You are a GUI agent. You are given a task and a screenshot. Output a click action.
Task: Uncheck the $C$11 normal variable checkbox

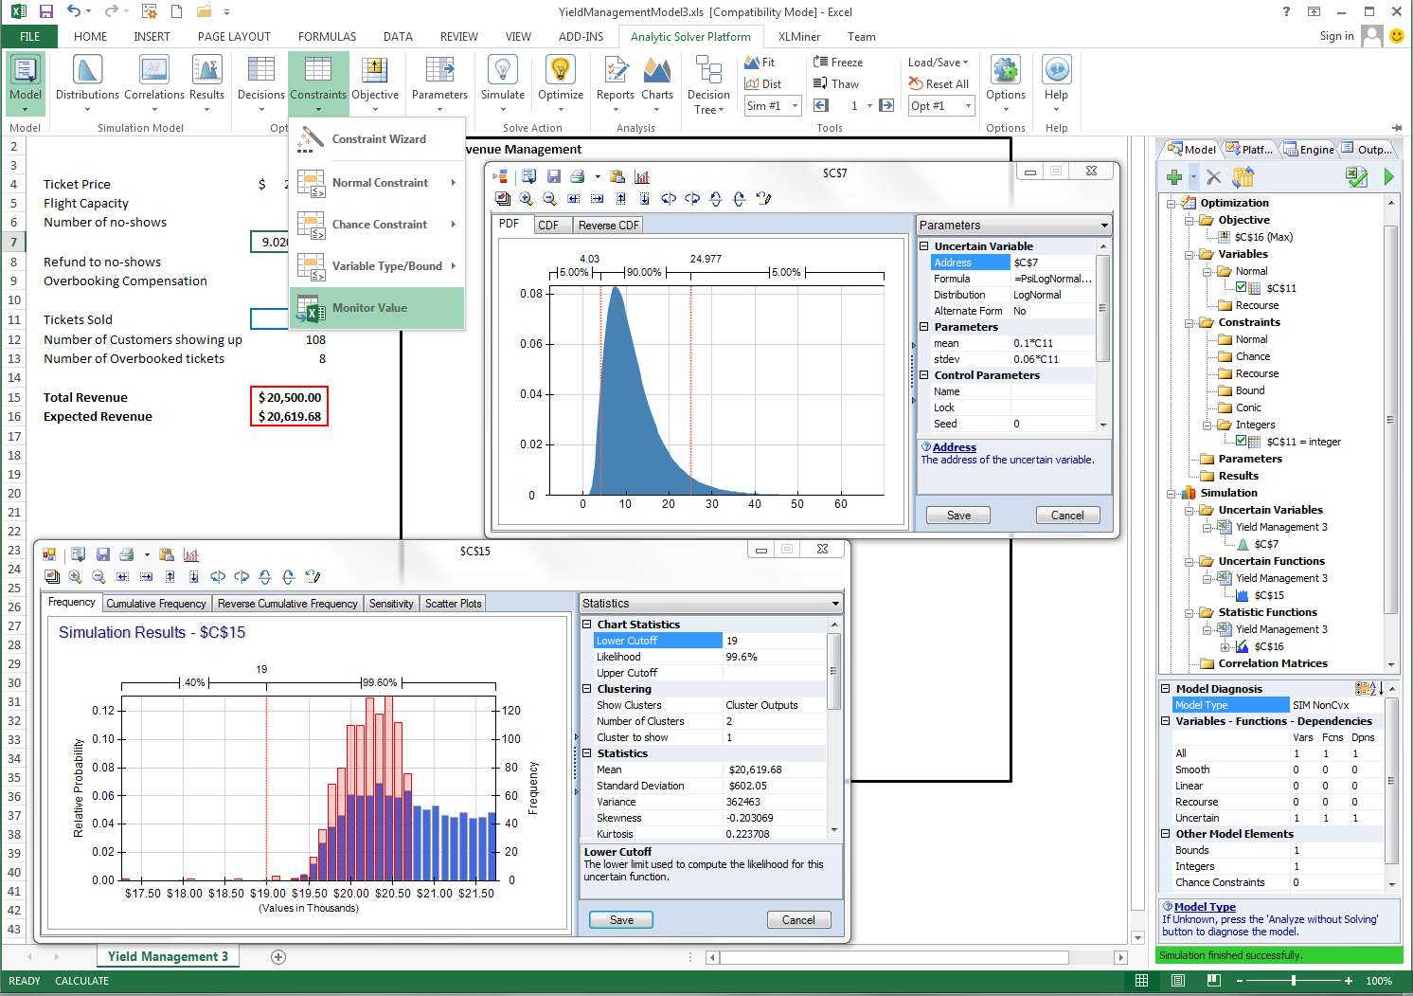(1242, 287)
